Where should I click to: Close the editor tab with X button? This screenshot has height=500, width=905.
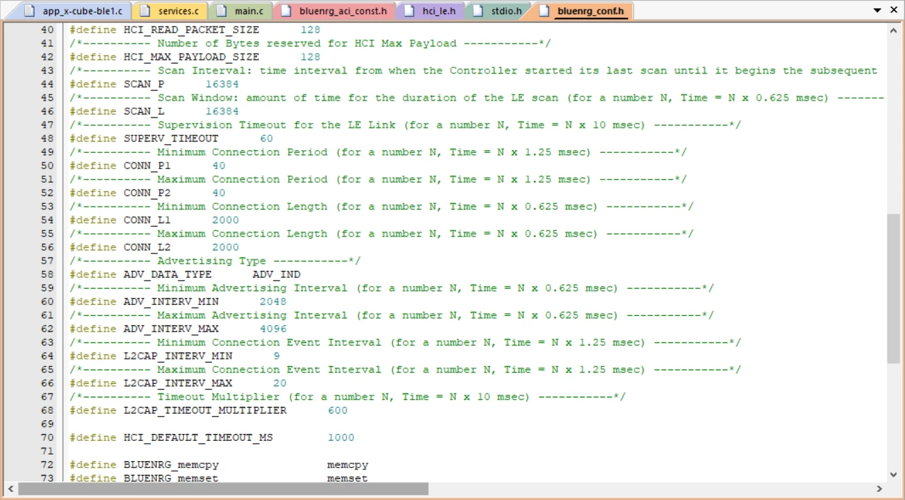tap(894, 10)
